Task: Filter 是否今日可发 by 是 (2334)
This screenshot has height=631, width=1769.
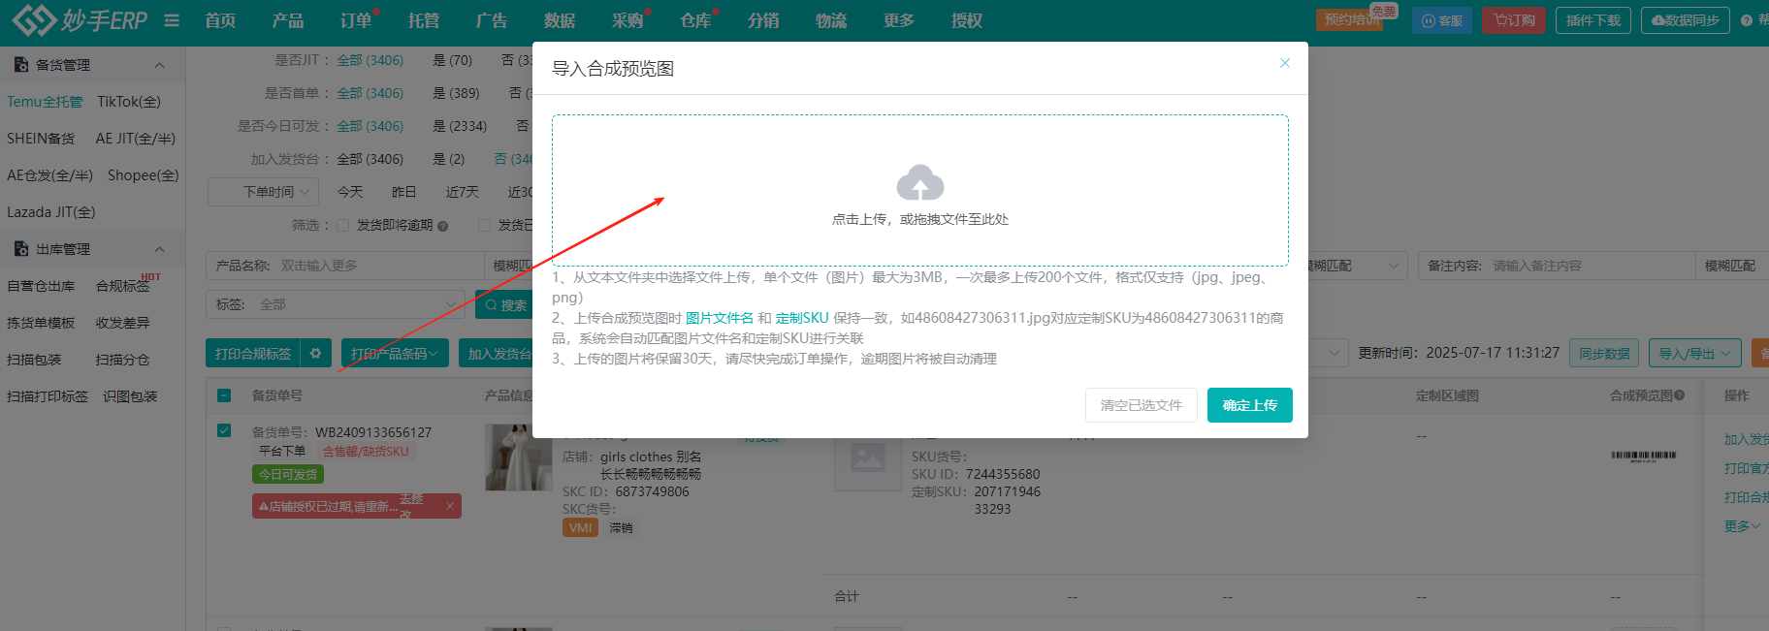Action: [x=460, y=126]
